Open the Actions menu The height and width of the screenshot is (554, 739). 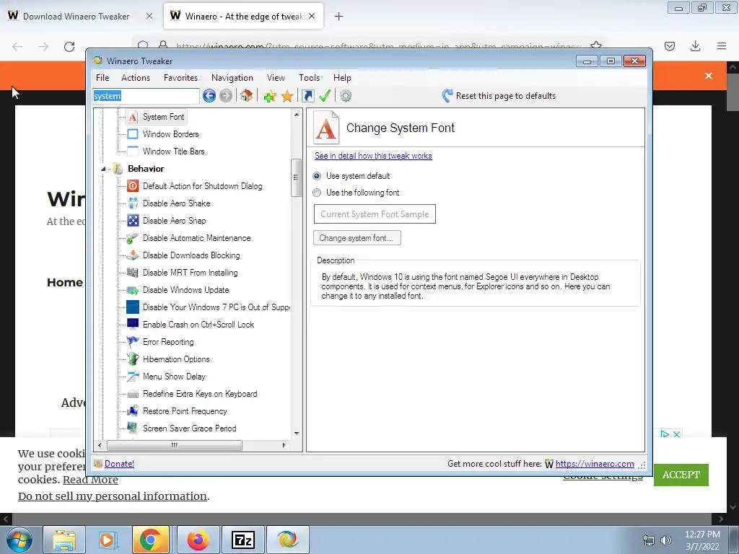tap(136, 78)
